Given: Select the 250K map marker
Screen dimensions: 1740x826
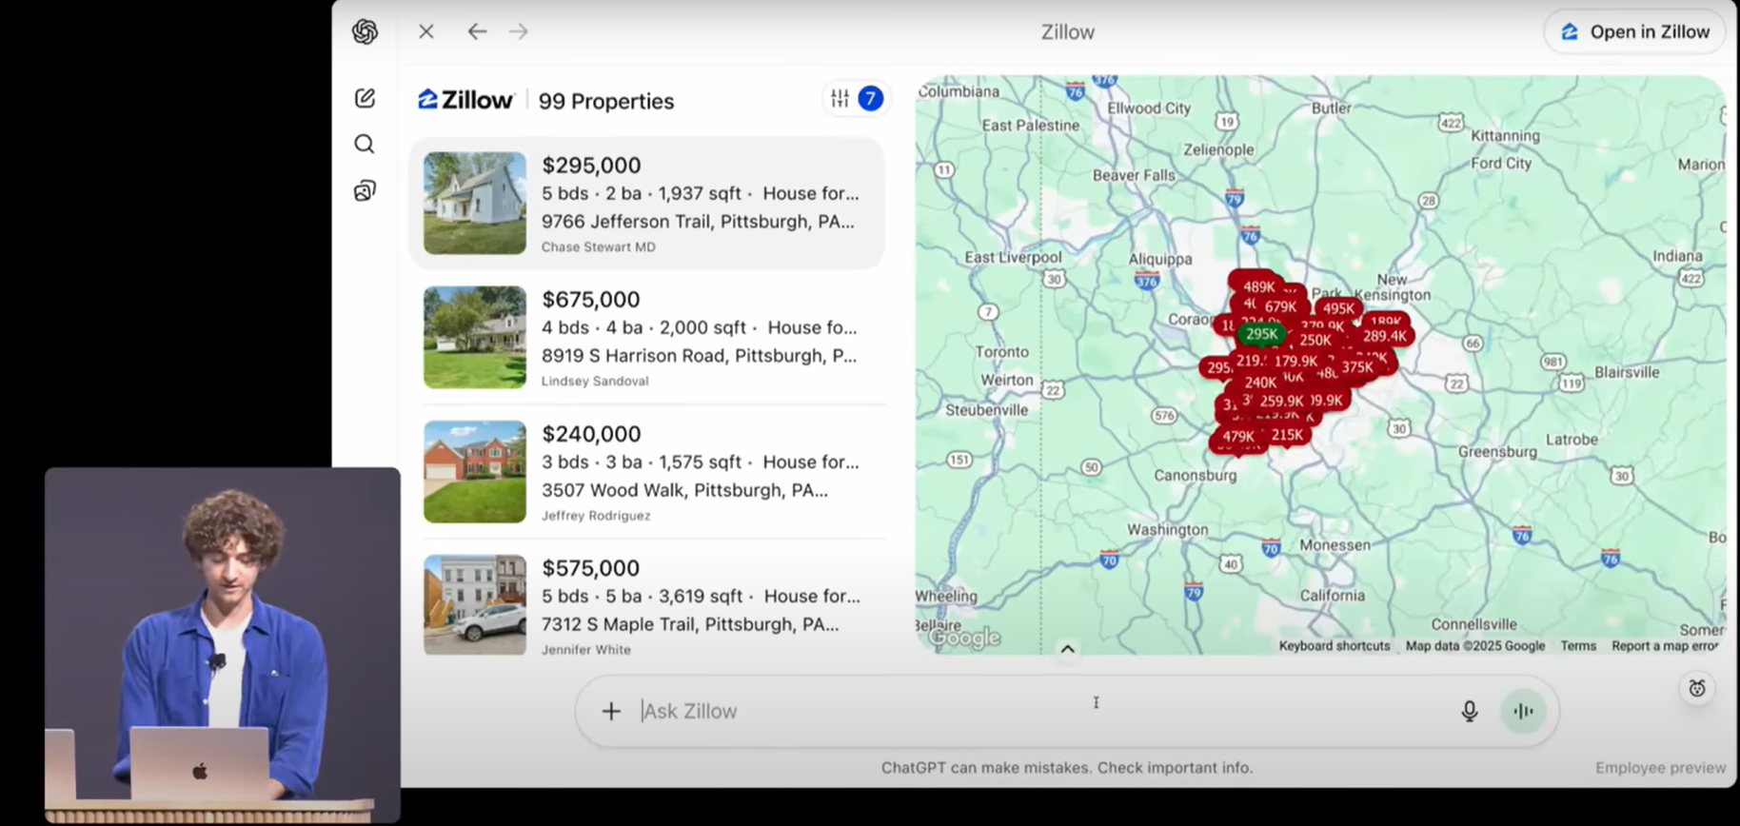Looking at the screenshot, I should (x=1315, y=340).
